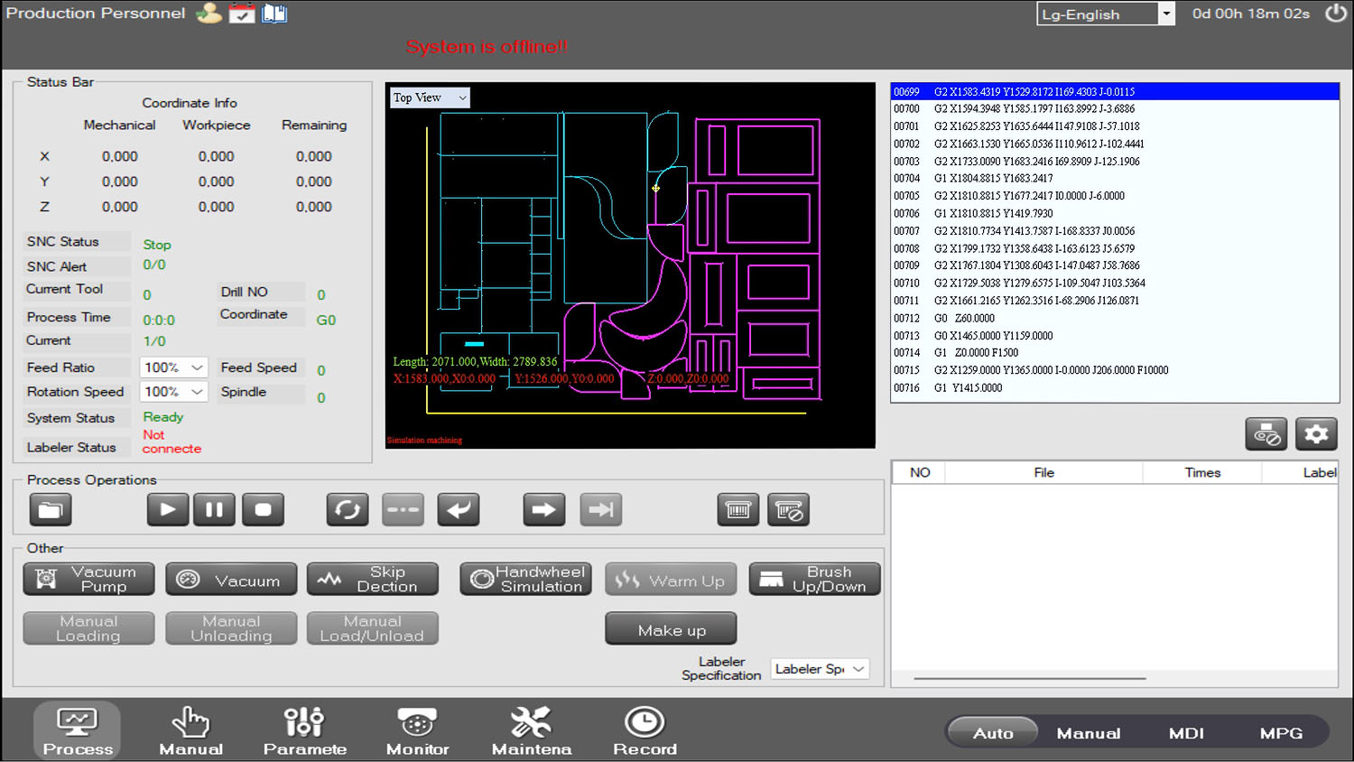Click the settings gear icon
Image resolution: width=1354 pixels, height=762 pixels.
click(x=1316, y=434)
